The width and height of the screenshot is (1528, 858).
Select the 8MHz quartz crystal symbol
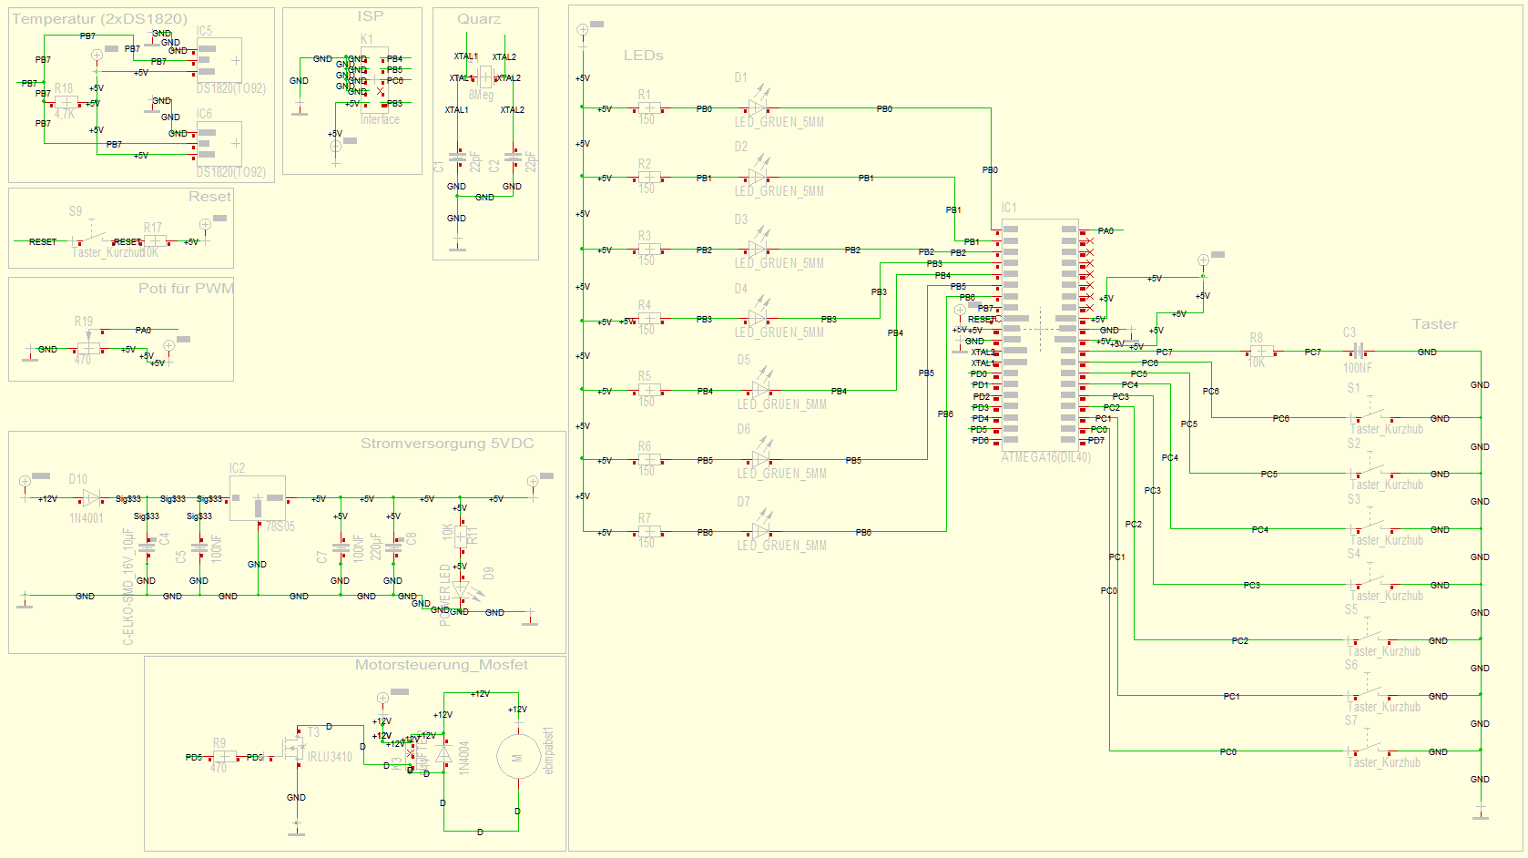(x=484, y=77)
